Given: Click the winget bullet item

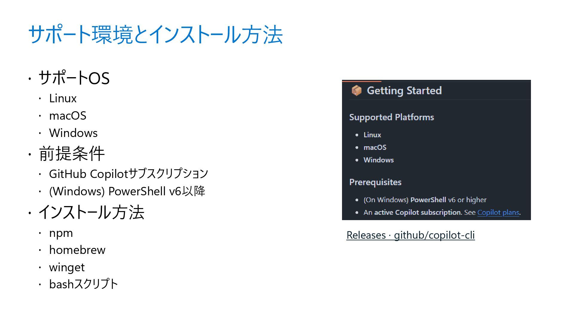Looking at the screenshot, I should (x=67, y=267).
